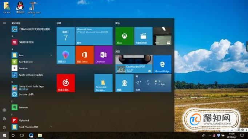Viewport: 248px width, 139px height.
Task: Open the blue browser icon on taskbar
Action: (x=31, y=135)
